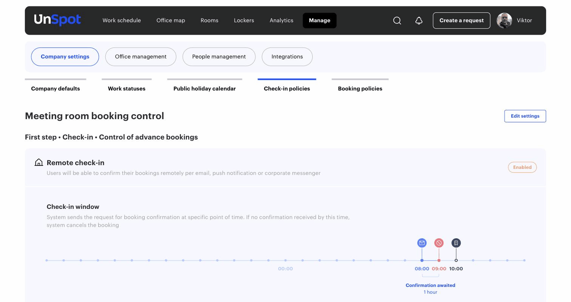Click the 1 hour duration text
Screen dimensions: 571x302
[431, 292]
